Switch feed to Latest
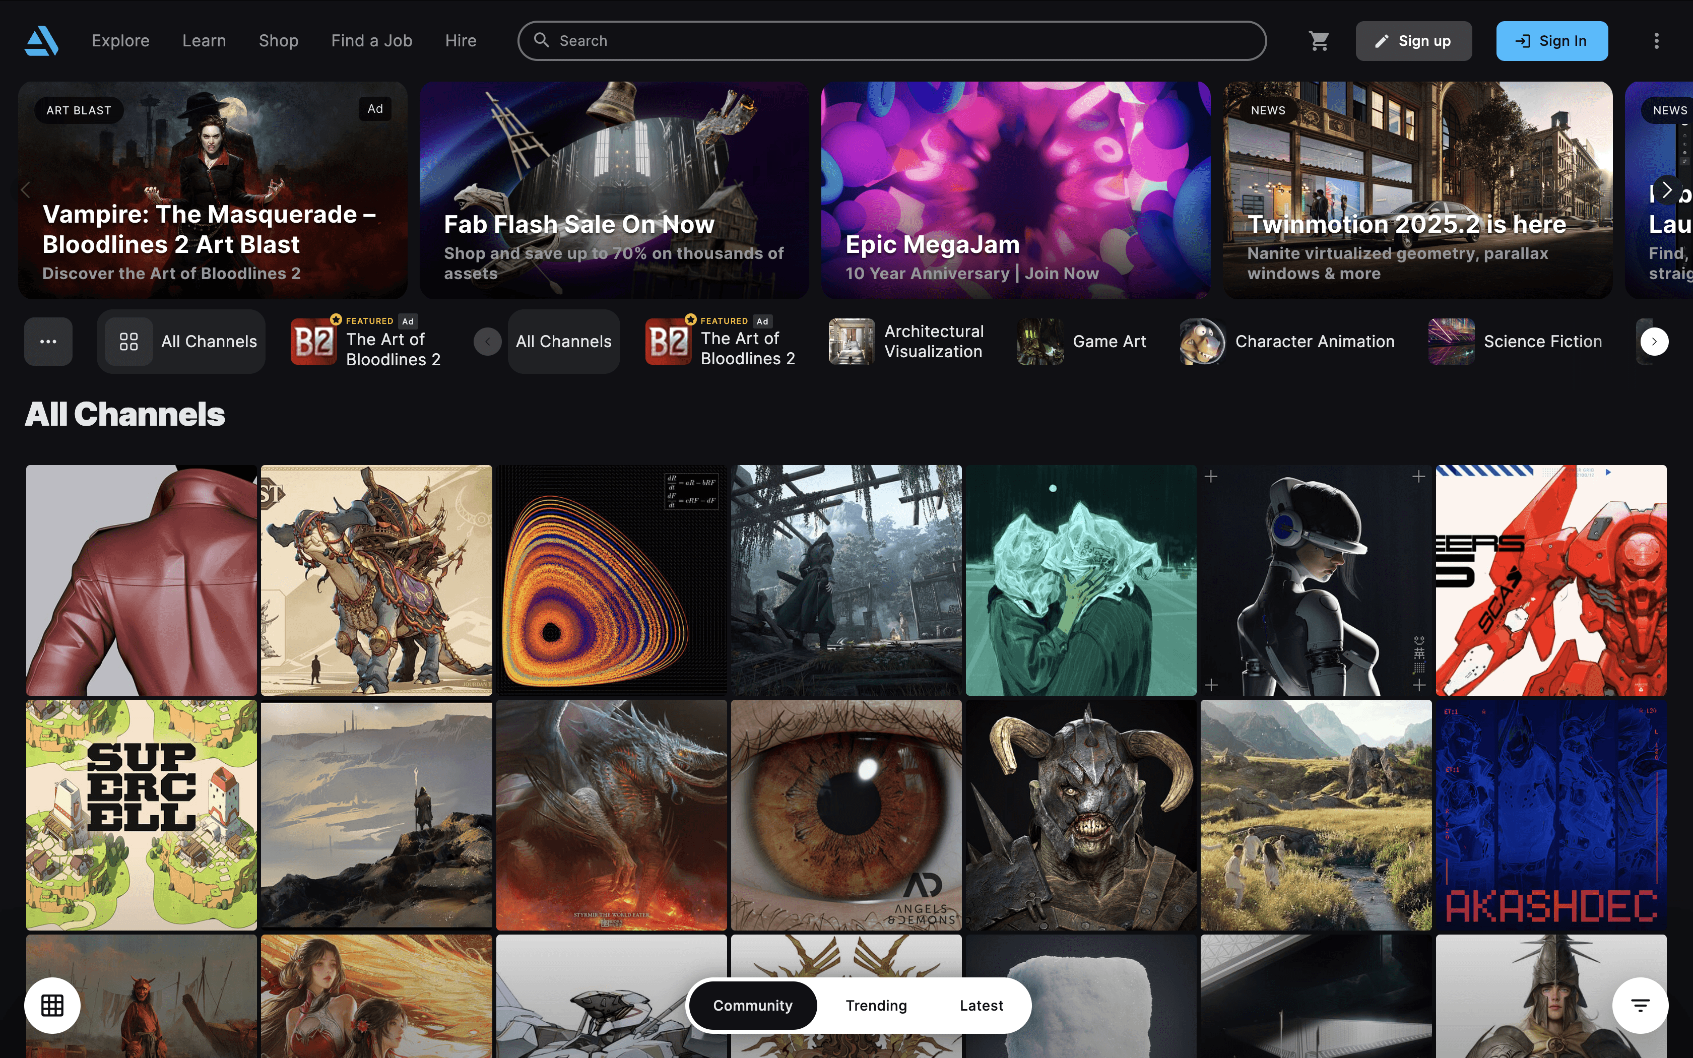The width and height of the screenshot is (1693, 1058). [x=982, y=1006]
